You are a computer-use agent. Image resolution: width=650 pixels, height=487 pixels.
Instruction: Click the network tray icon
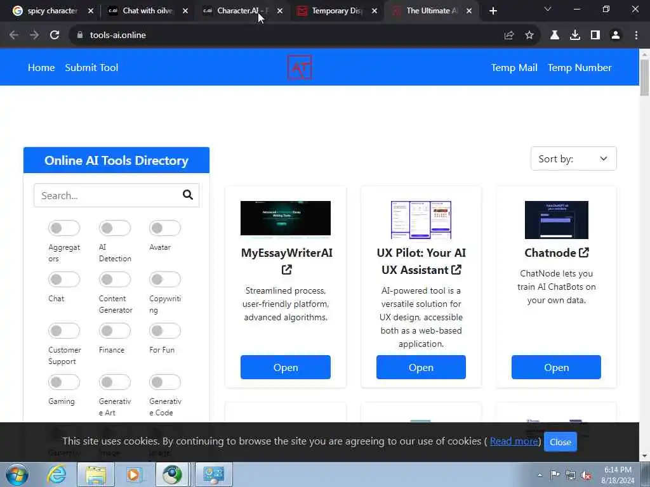coord(571,476)
